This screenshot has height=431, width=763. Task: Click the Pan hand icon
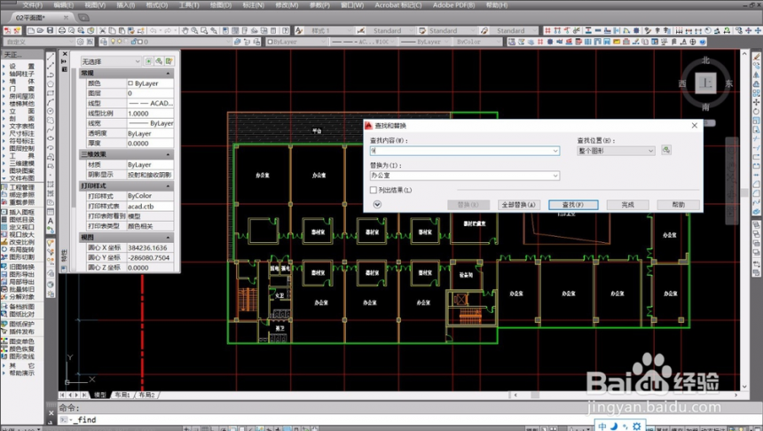pos(185,30)
